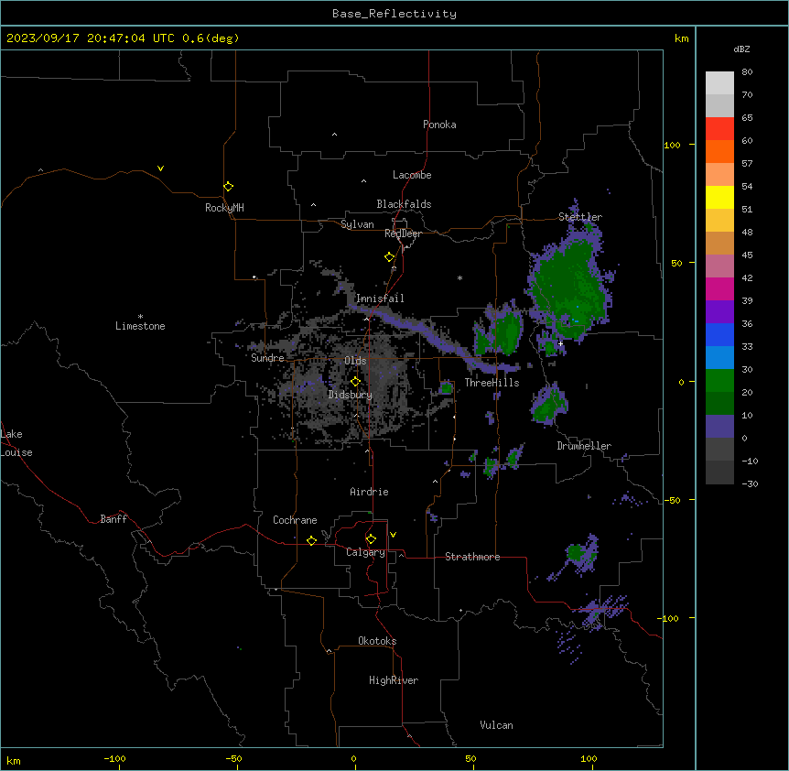The height and width of the screenshot is (771, 789).
Task: Click the green echo cell northwest of Drumheller
Action: (x=548, y=405)
